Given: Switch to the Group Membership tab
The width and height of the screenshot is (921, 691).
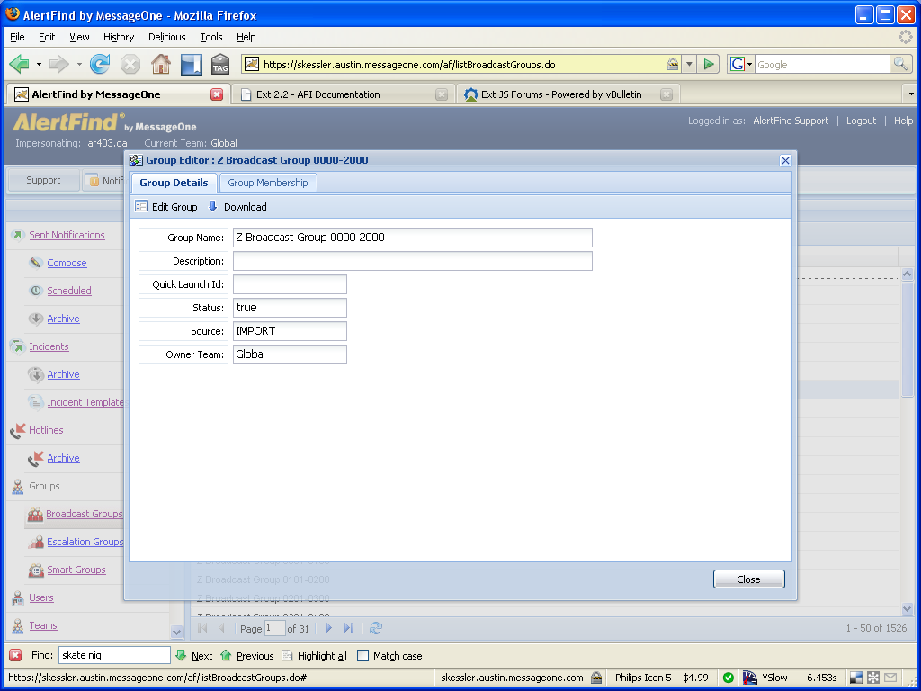Looking at the screenshot, I should click(268, 183).
